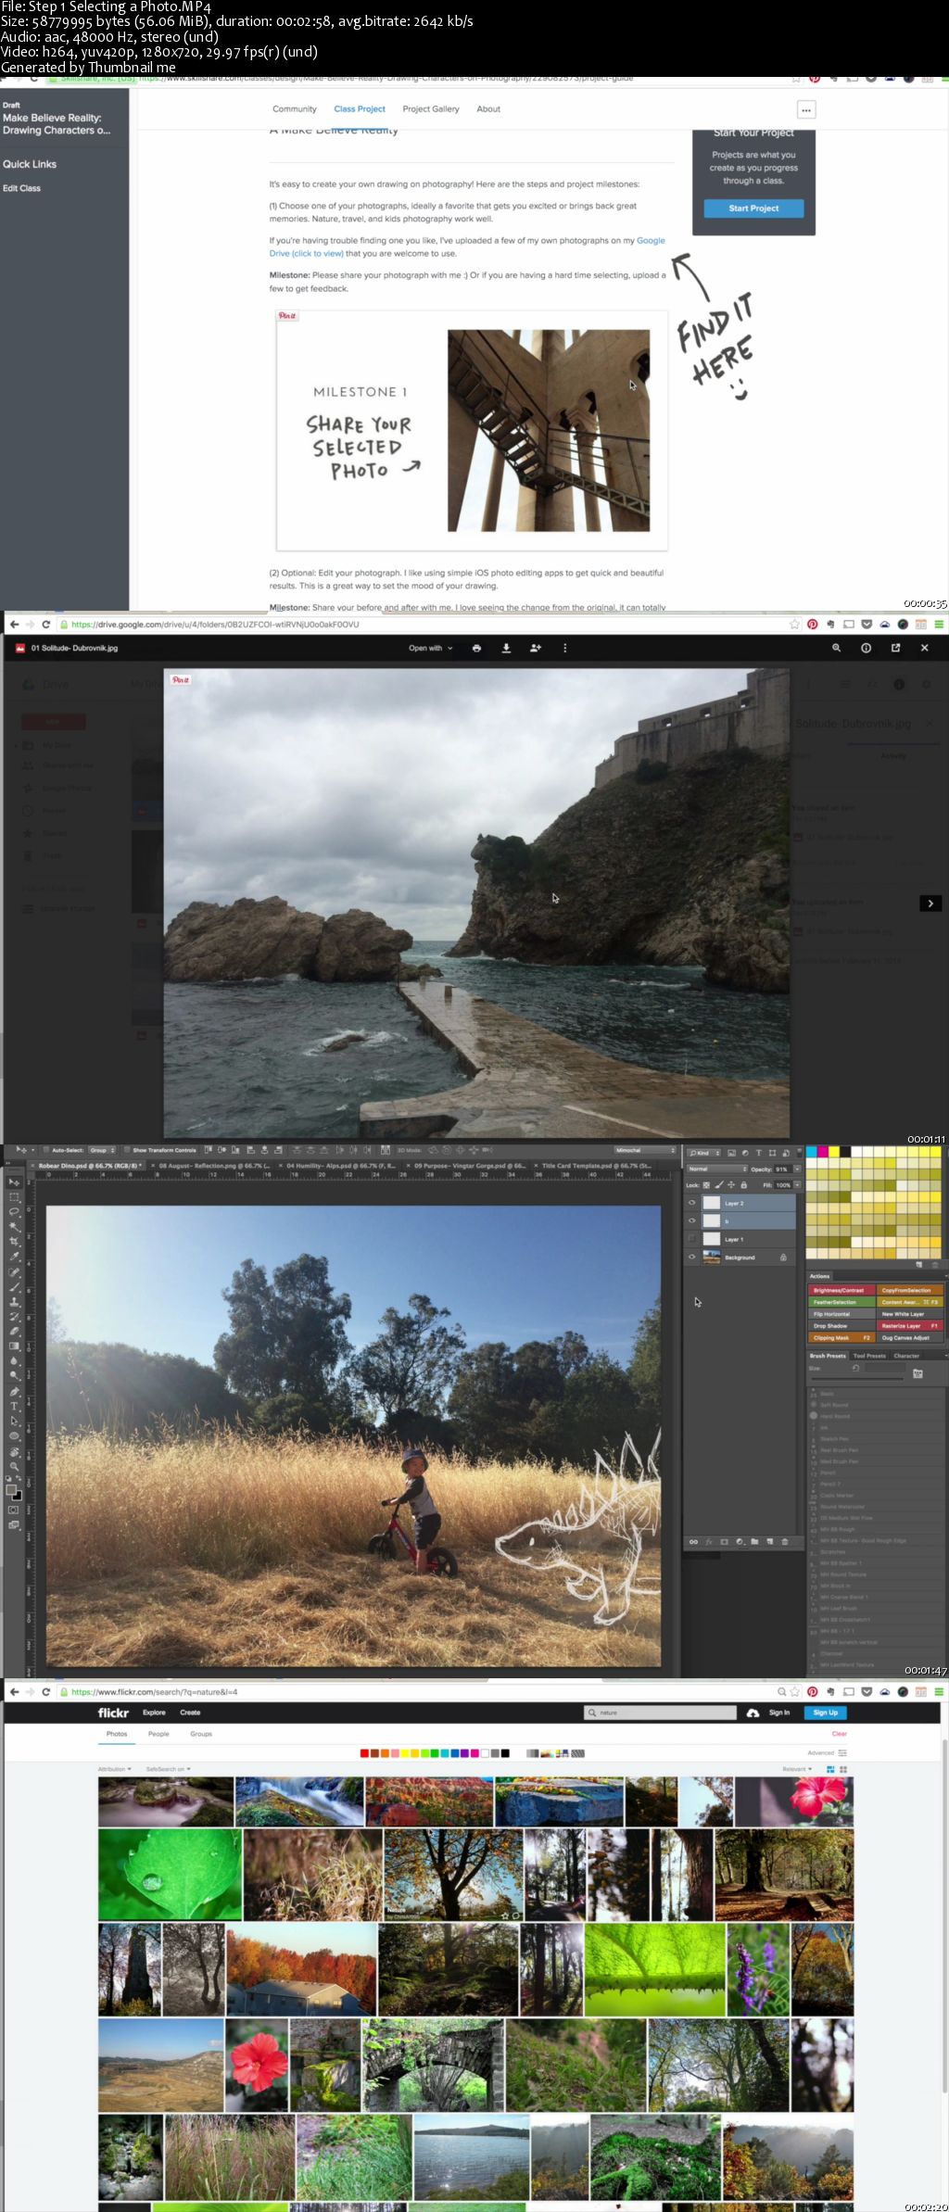Open Community tab on Skillshare
This screenshot has height=2212, width=949.
pyautogui.click(x=295, y=109)
